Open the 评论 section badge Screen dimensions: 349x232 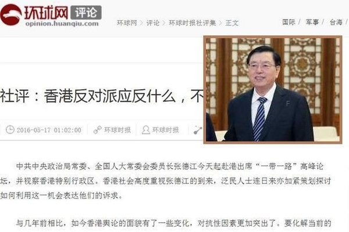86,13
